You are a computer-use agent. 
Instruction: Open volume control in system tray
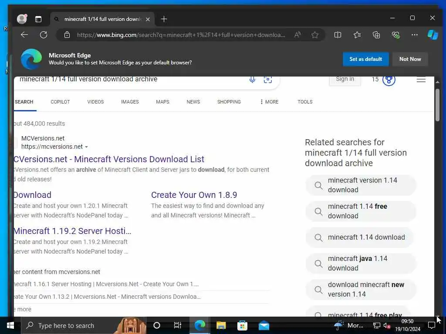pos(387,326)
